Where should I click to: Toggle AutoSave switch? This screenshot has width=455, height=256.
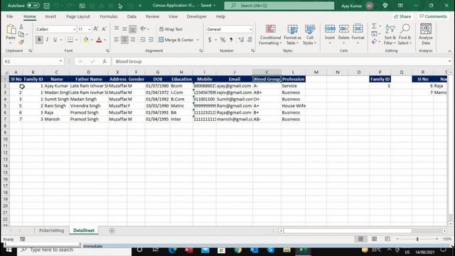33,6
